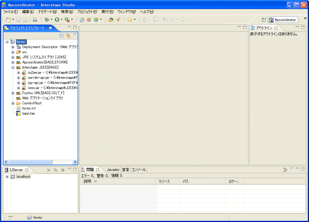
Task: Expand localhost in IJServer view
Action: pos(7,177)
